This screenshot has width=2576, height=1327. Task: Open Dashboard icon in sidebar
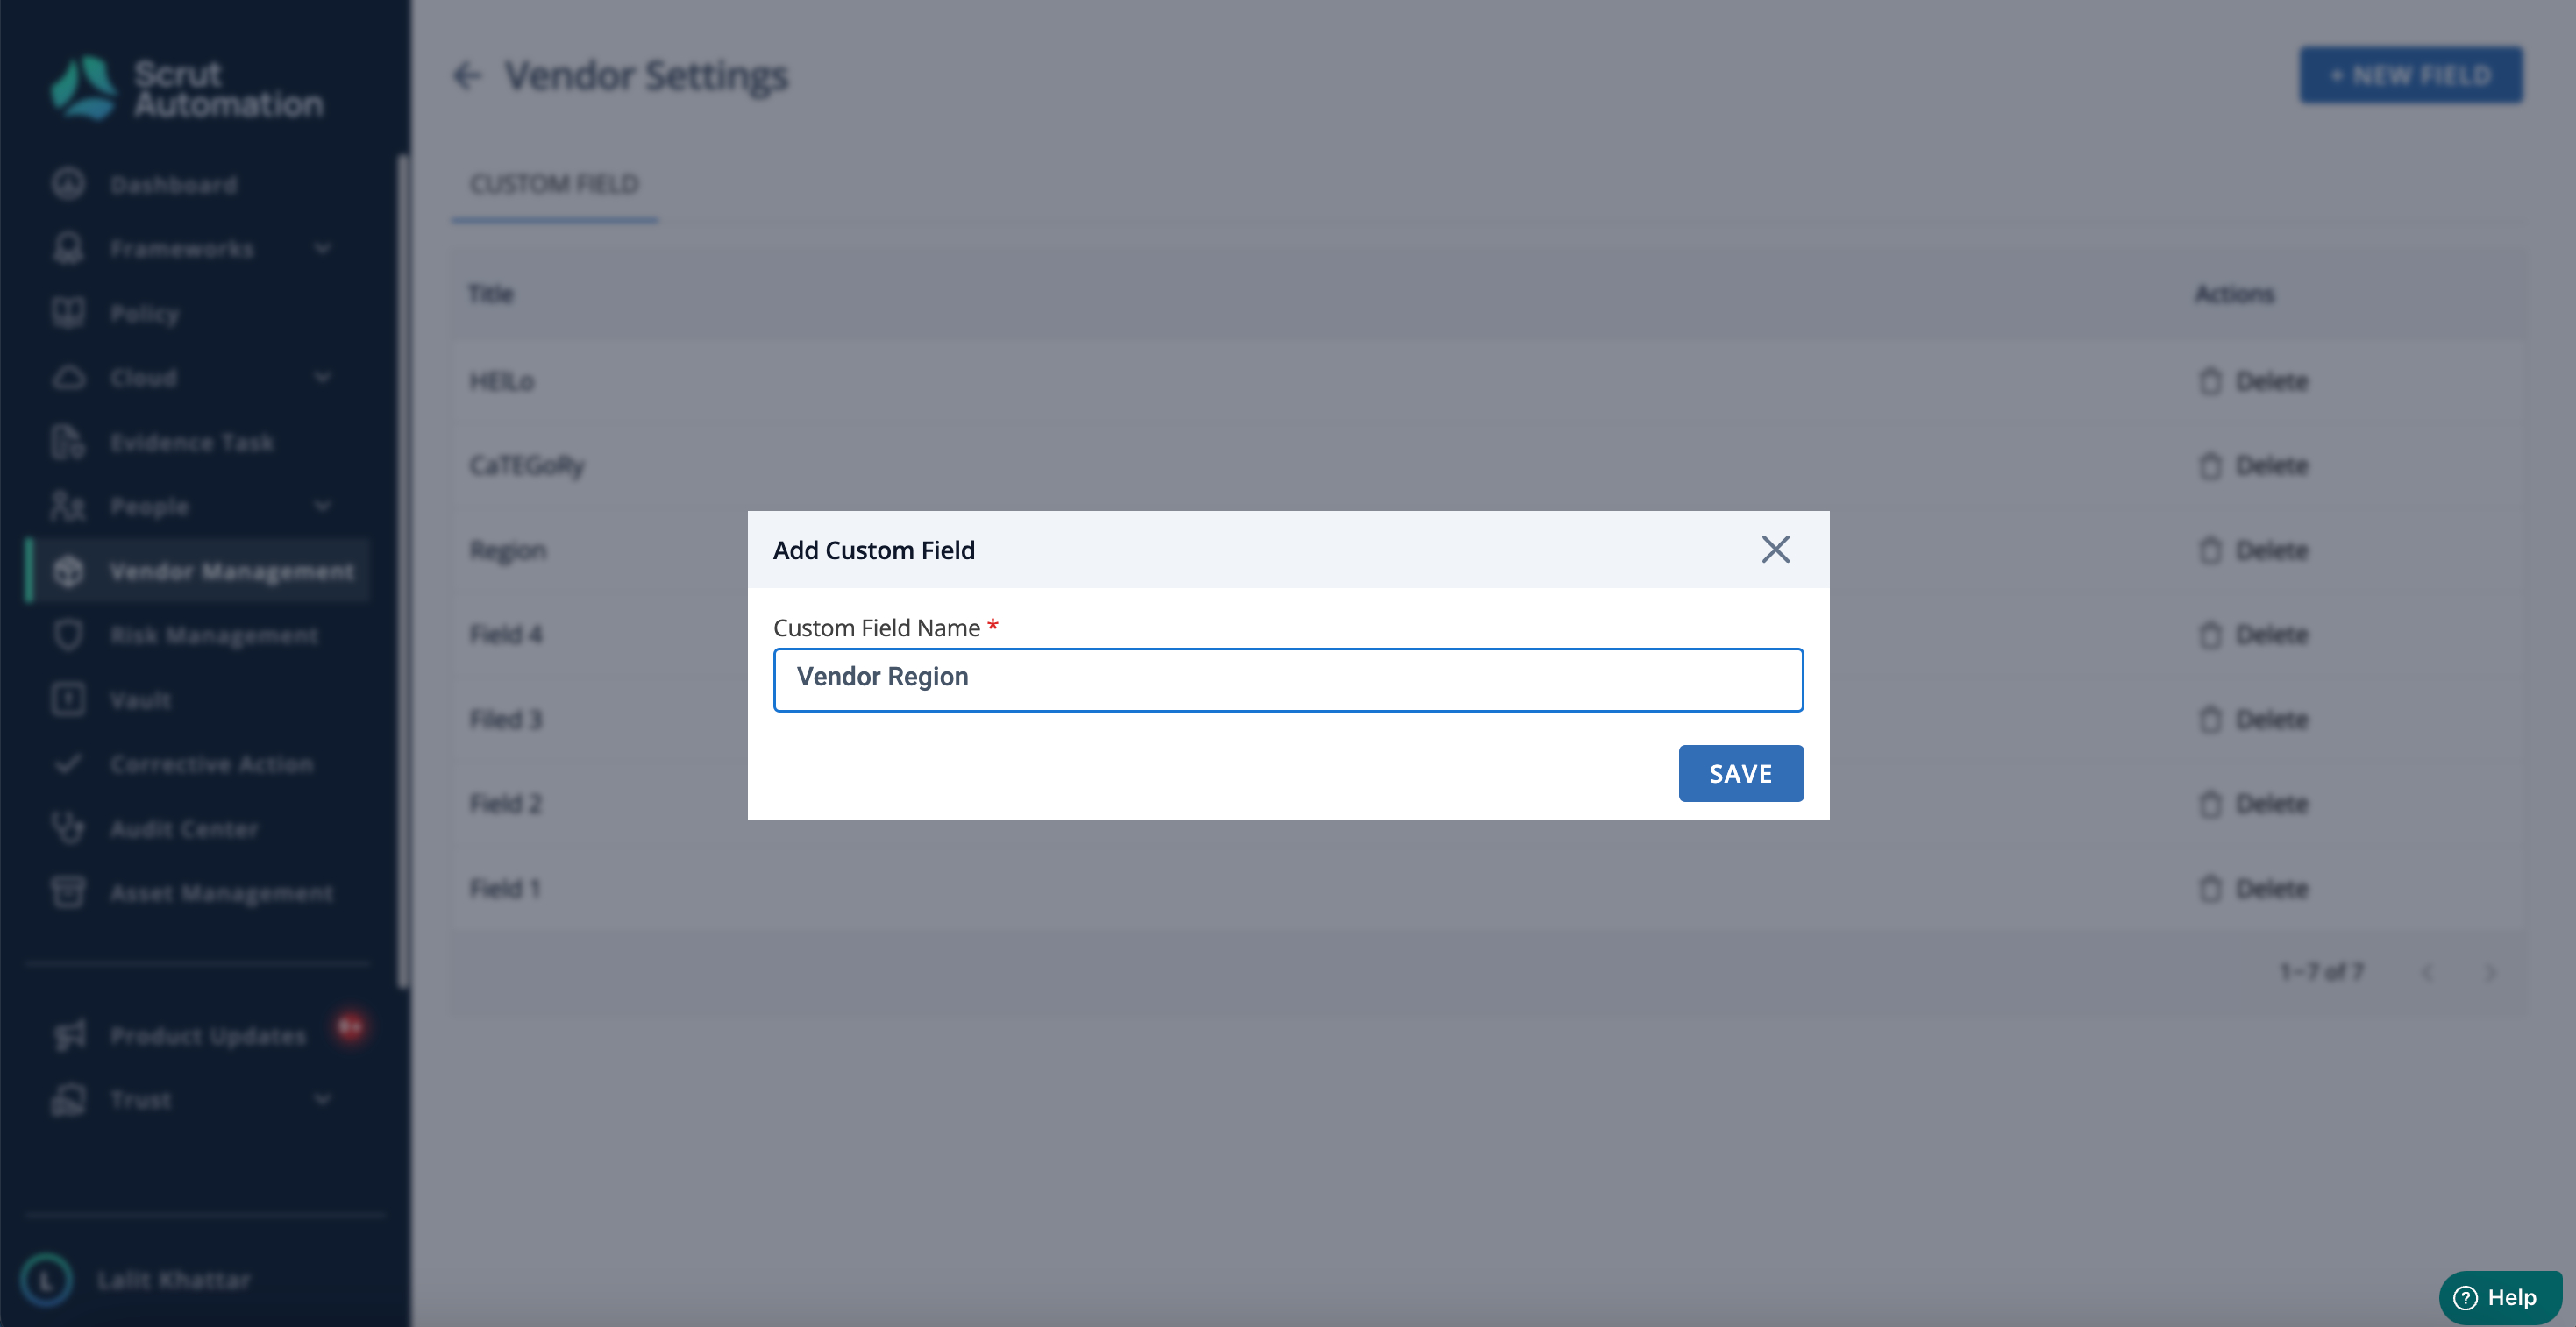(x=68, y=184)
